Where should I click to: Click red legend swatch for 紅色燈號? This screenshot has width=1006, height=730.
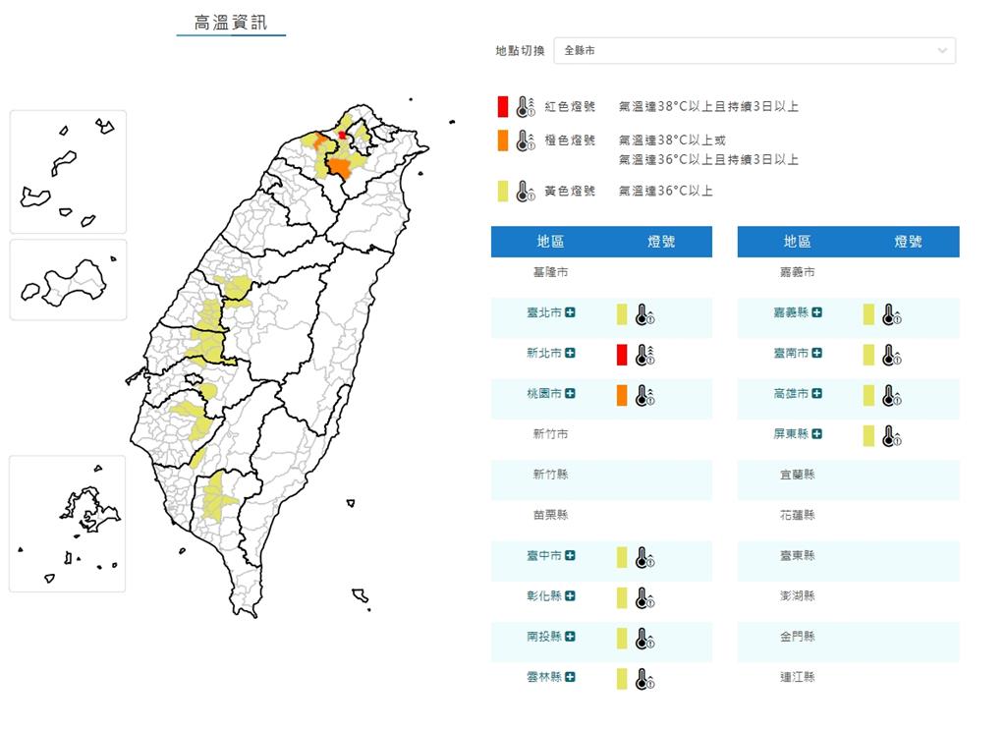coord(503,106)
